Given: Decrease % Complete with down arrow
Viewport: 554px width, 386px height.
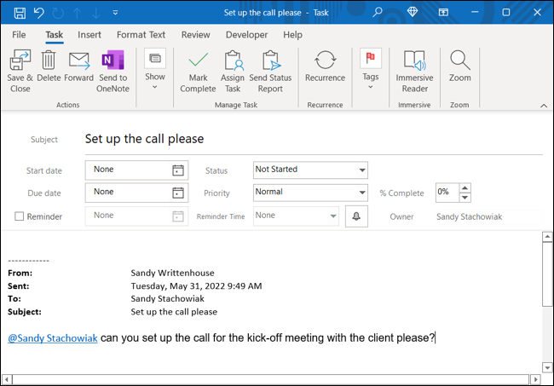Looking at the screenshot, I should (465, 198).
